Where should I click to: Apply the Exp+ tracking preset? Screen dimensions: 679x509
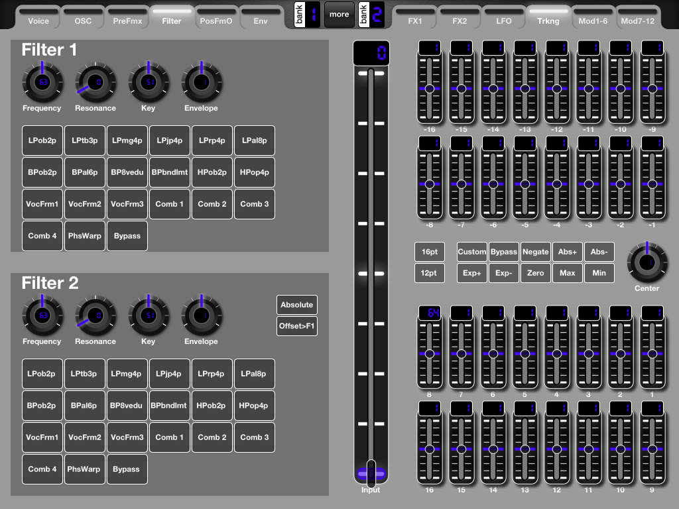[472, 273]
